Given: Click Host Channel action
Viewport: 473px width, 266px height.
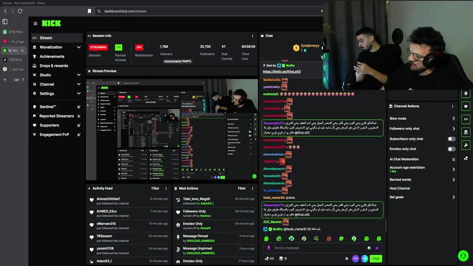Looking at the screenshot, I should 400,188.
